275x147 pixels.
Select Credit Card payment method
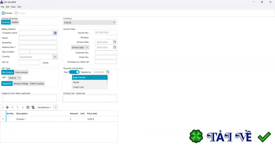pos(89,87)
